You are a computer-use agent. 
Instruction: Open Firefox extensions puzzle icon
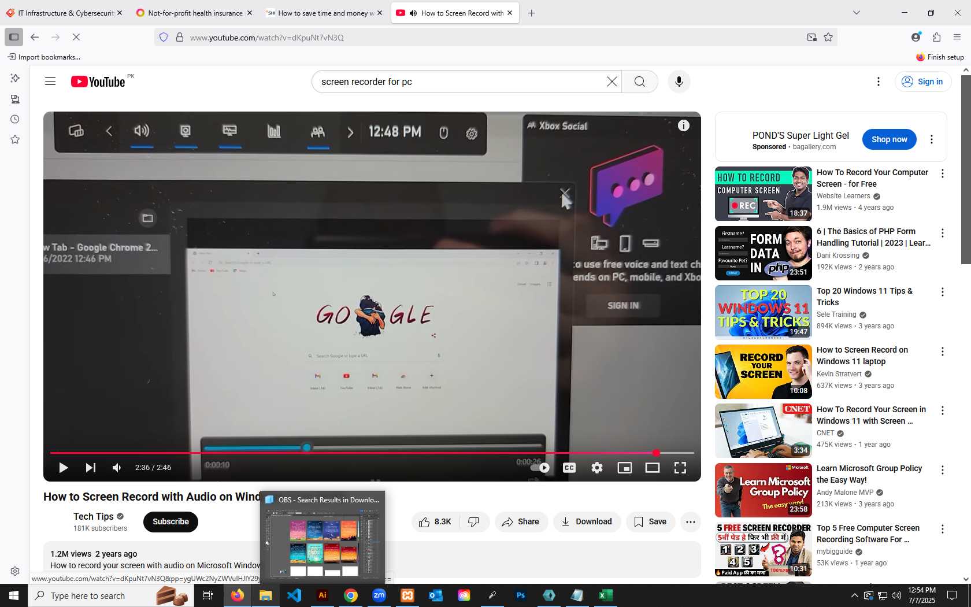[x=937, y=37]
